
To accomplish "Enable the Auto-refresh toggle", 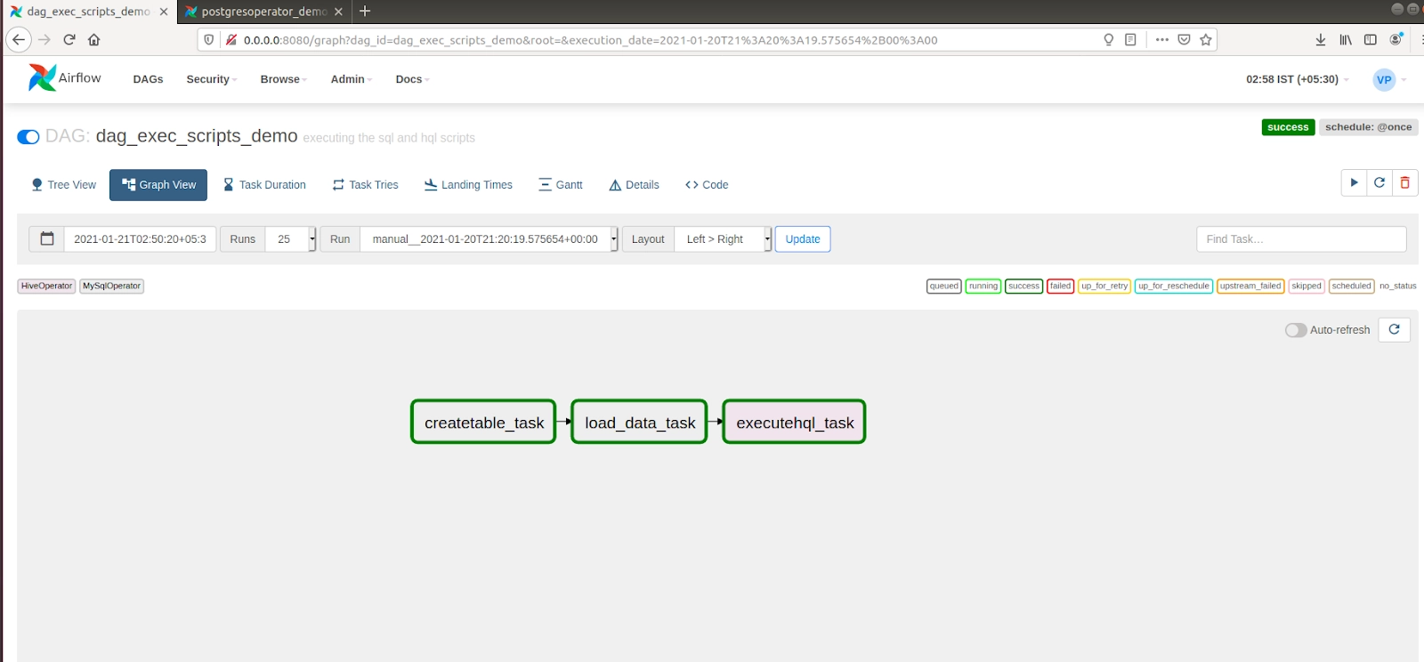I will (1296, 330).
